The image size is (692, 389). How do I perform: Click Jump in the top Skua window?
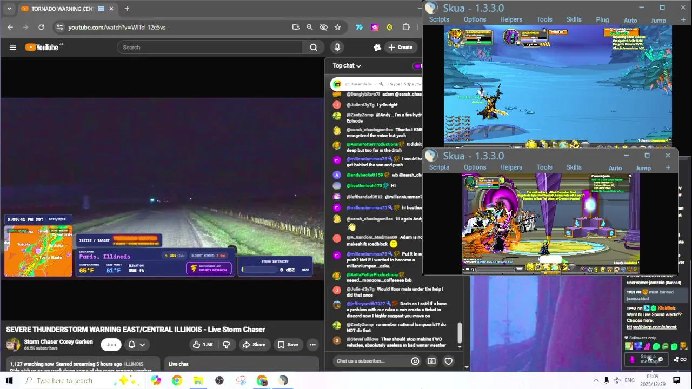tap(658, 21)
